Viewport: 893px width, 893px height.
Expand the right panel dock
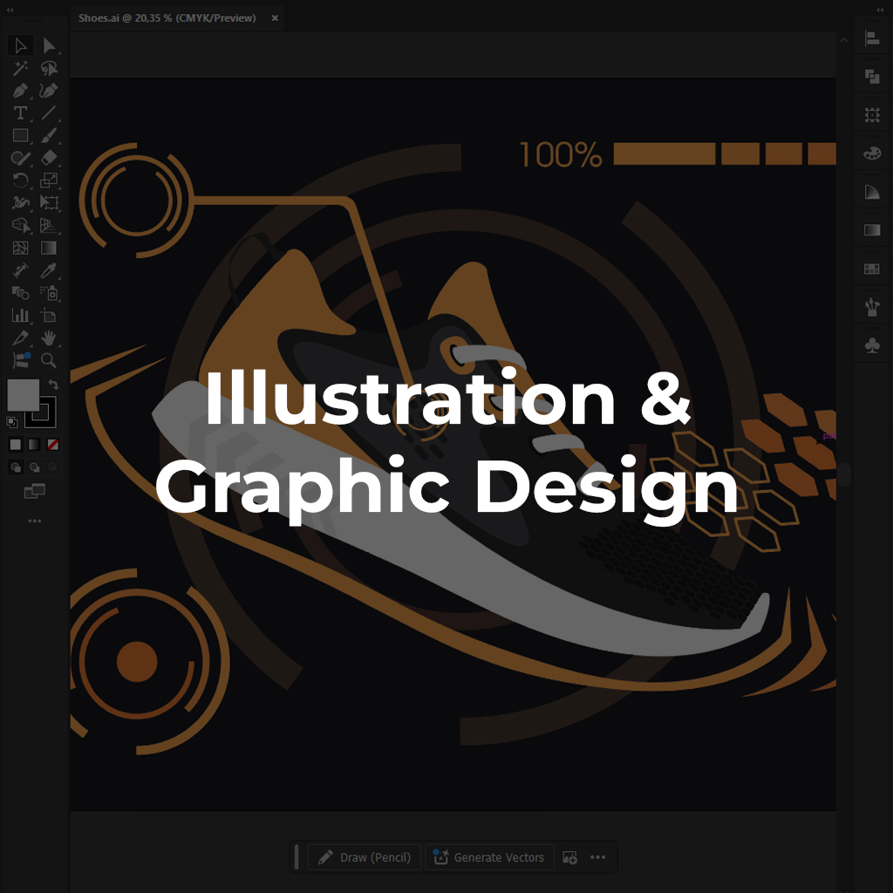[x=881, y=10]
